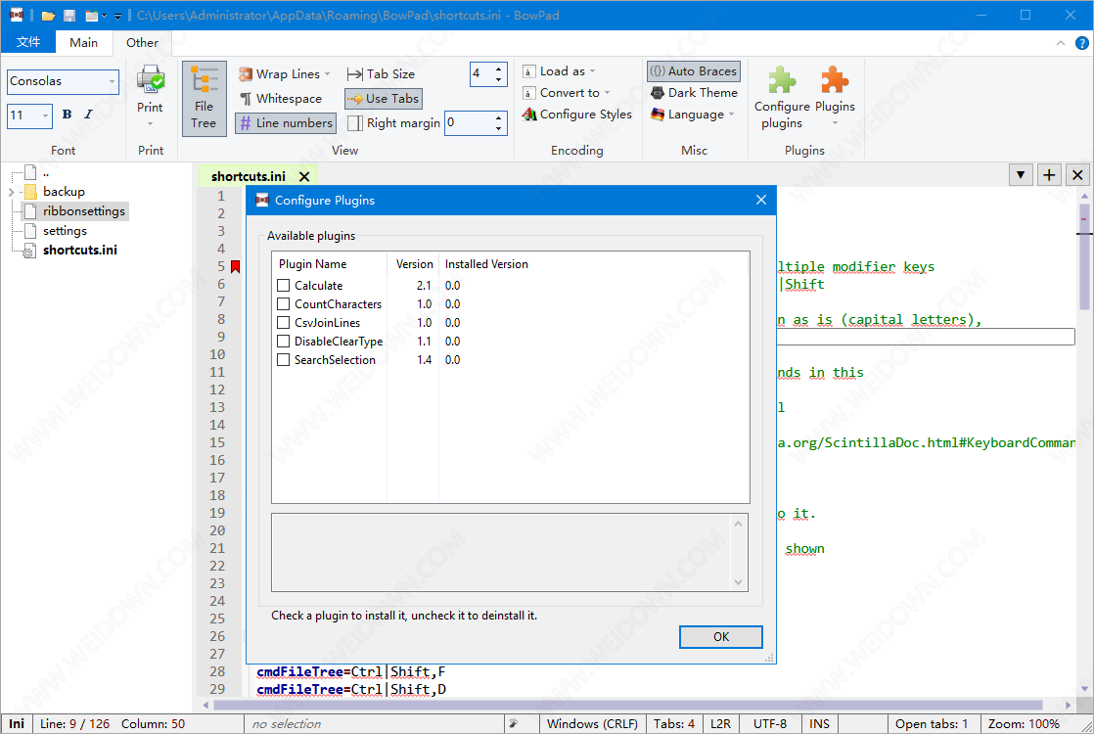Click the X button beside the plus button
1094x734 pixels.
pos(1077,175)
